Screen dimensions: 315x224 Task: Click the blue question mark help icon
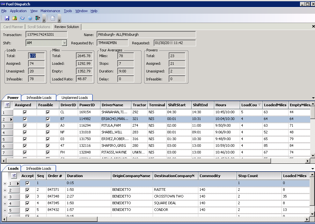coord(30,18)
